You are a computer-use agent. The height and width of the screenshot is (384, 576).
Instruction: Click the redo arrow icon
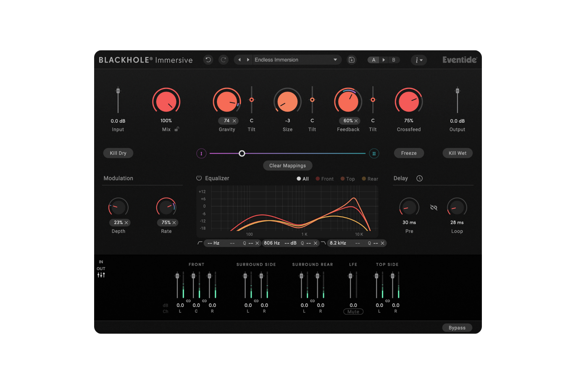pos(224,60)
